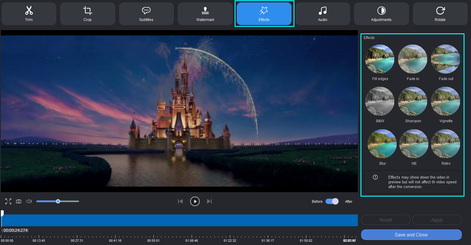Viewport: 471px width, 245px height.
Task: Open the Adjustments tab
Action: (381, 14)
